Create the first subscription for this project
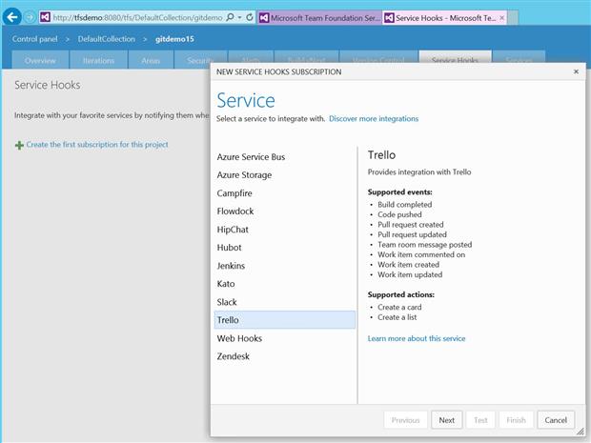Viewport: 591px width, 443px height. pyautogui.click(x=97, y=145)
